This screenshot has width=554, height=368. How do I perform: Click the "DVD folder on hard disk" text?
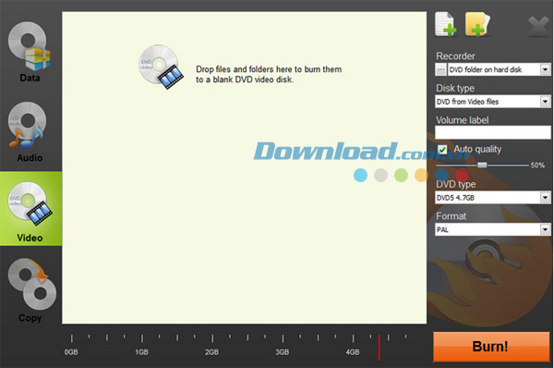coord(486,69)
